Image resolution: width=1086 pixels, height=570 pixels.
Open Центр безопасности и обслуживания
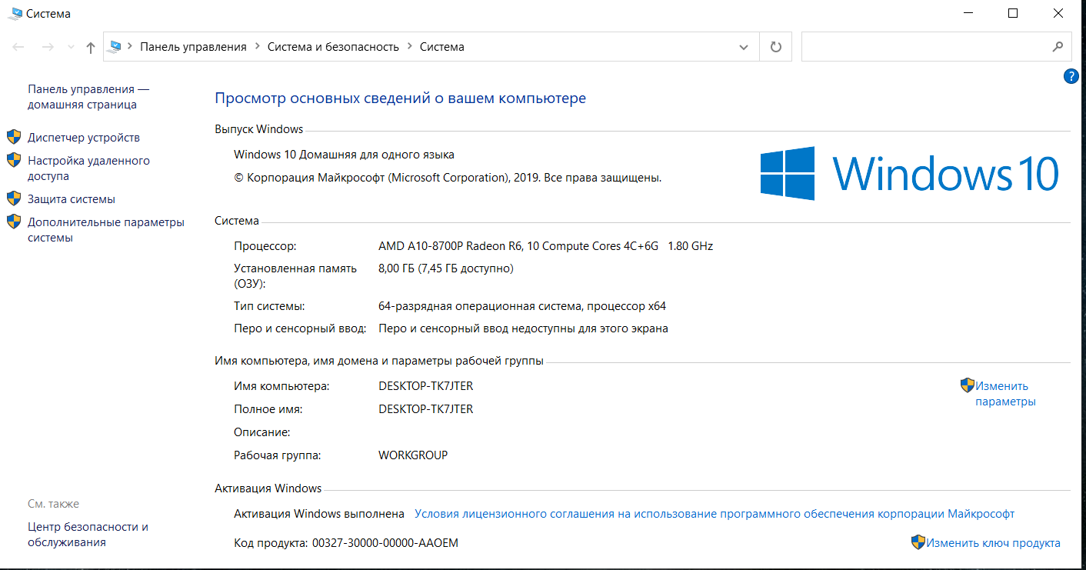[88, 535]
